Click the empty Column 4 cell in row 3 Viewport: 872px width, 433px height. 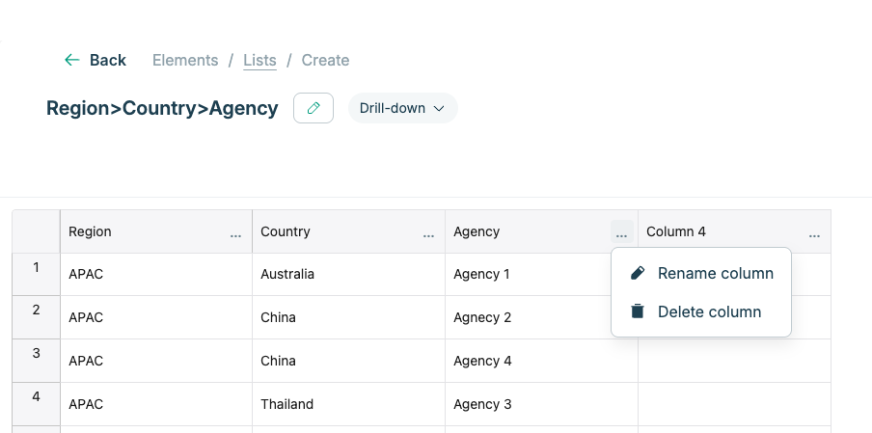(x=735, y=361)
